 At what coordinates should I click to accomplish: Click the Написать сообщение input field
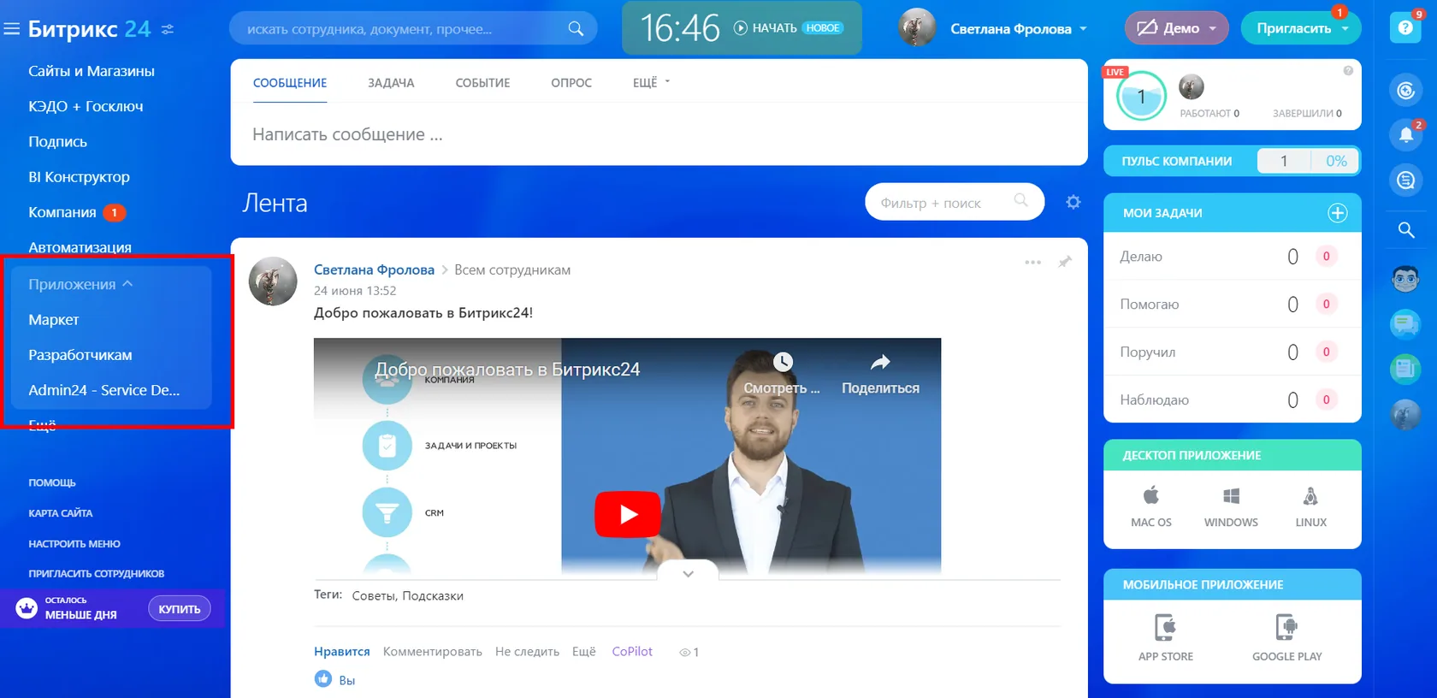click(x=659, y=134)
